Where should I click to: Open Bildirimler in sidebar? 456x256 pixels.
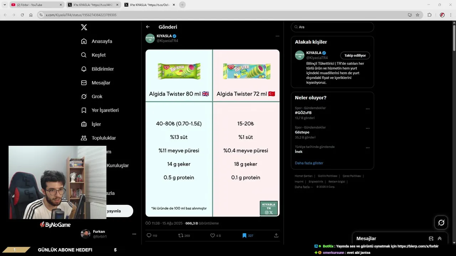(x=98, y=69)
